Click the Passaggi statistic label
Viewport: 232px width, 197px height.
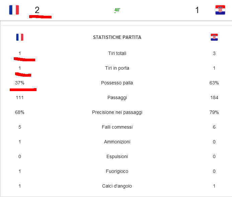[117, 97]
